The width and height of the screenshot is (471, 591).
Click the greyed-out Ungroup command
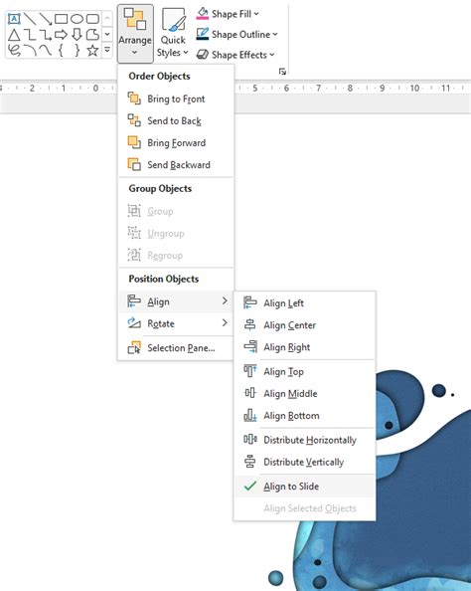(x=176, y=233)
